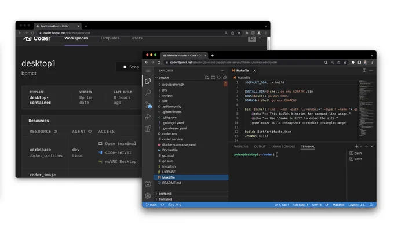Viewport: 394px width, 247px height.
Task: Open the Run and Debug view
Action: 148,117
